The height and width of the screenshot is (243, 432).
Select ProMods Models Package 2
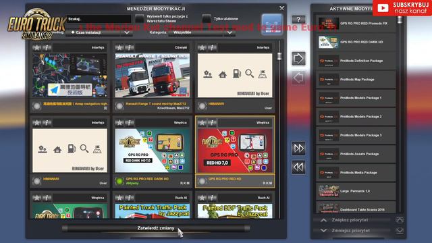(x=356, y=117)
